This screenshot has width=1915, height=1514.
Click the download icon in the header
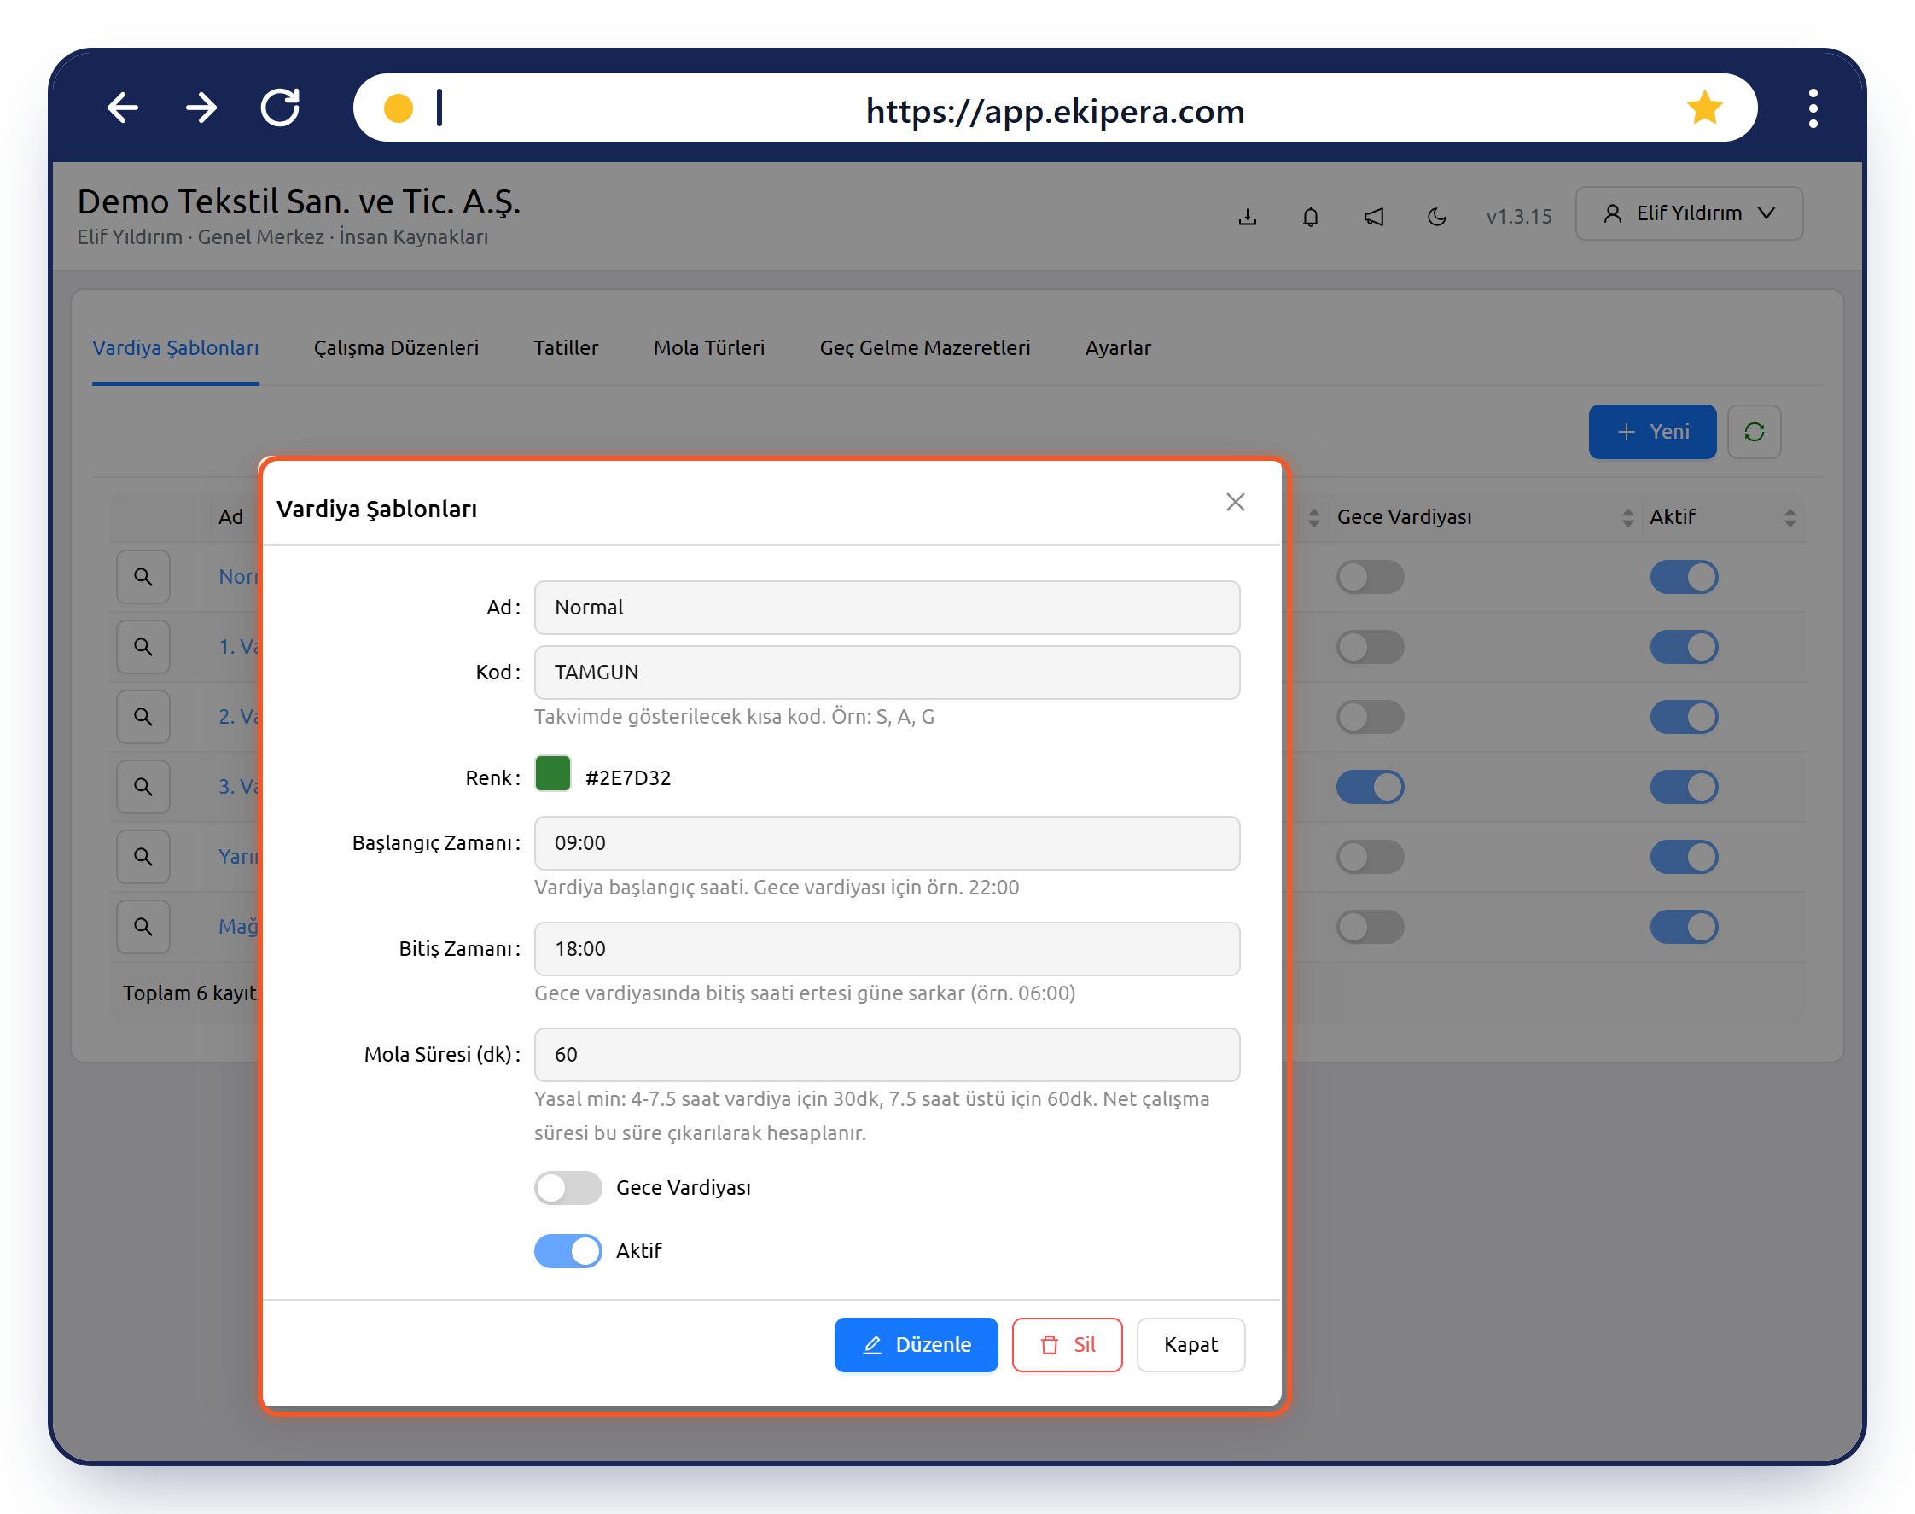click(x=1248, y=216)
